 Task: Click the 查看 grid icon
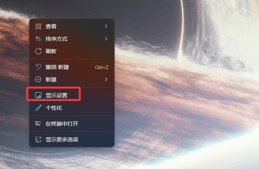tap(38, 26)
